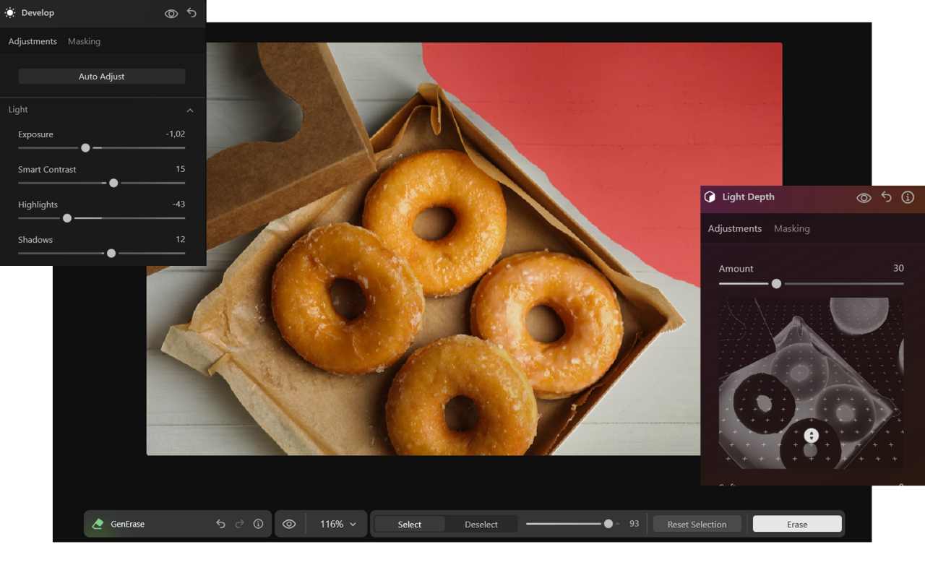925x565 pixels.
Task: Click the Light Depth map preview
Action: [x=811, y=383]
